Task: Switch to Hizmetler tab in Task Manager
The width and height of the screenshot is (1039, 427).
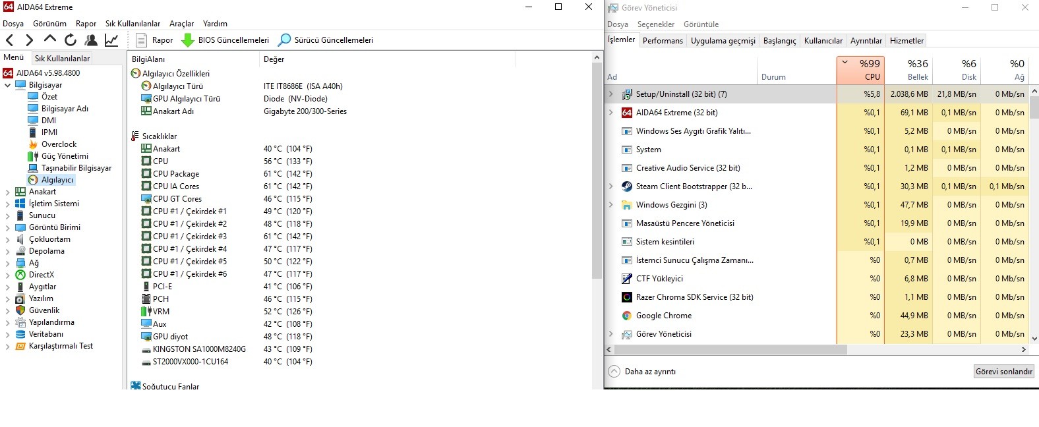Action: [906, 41]
